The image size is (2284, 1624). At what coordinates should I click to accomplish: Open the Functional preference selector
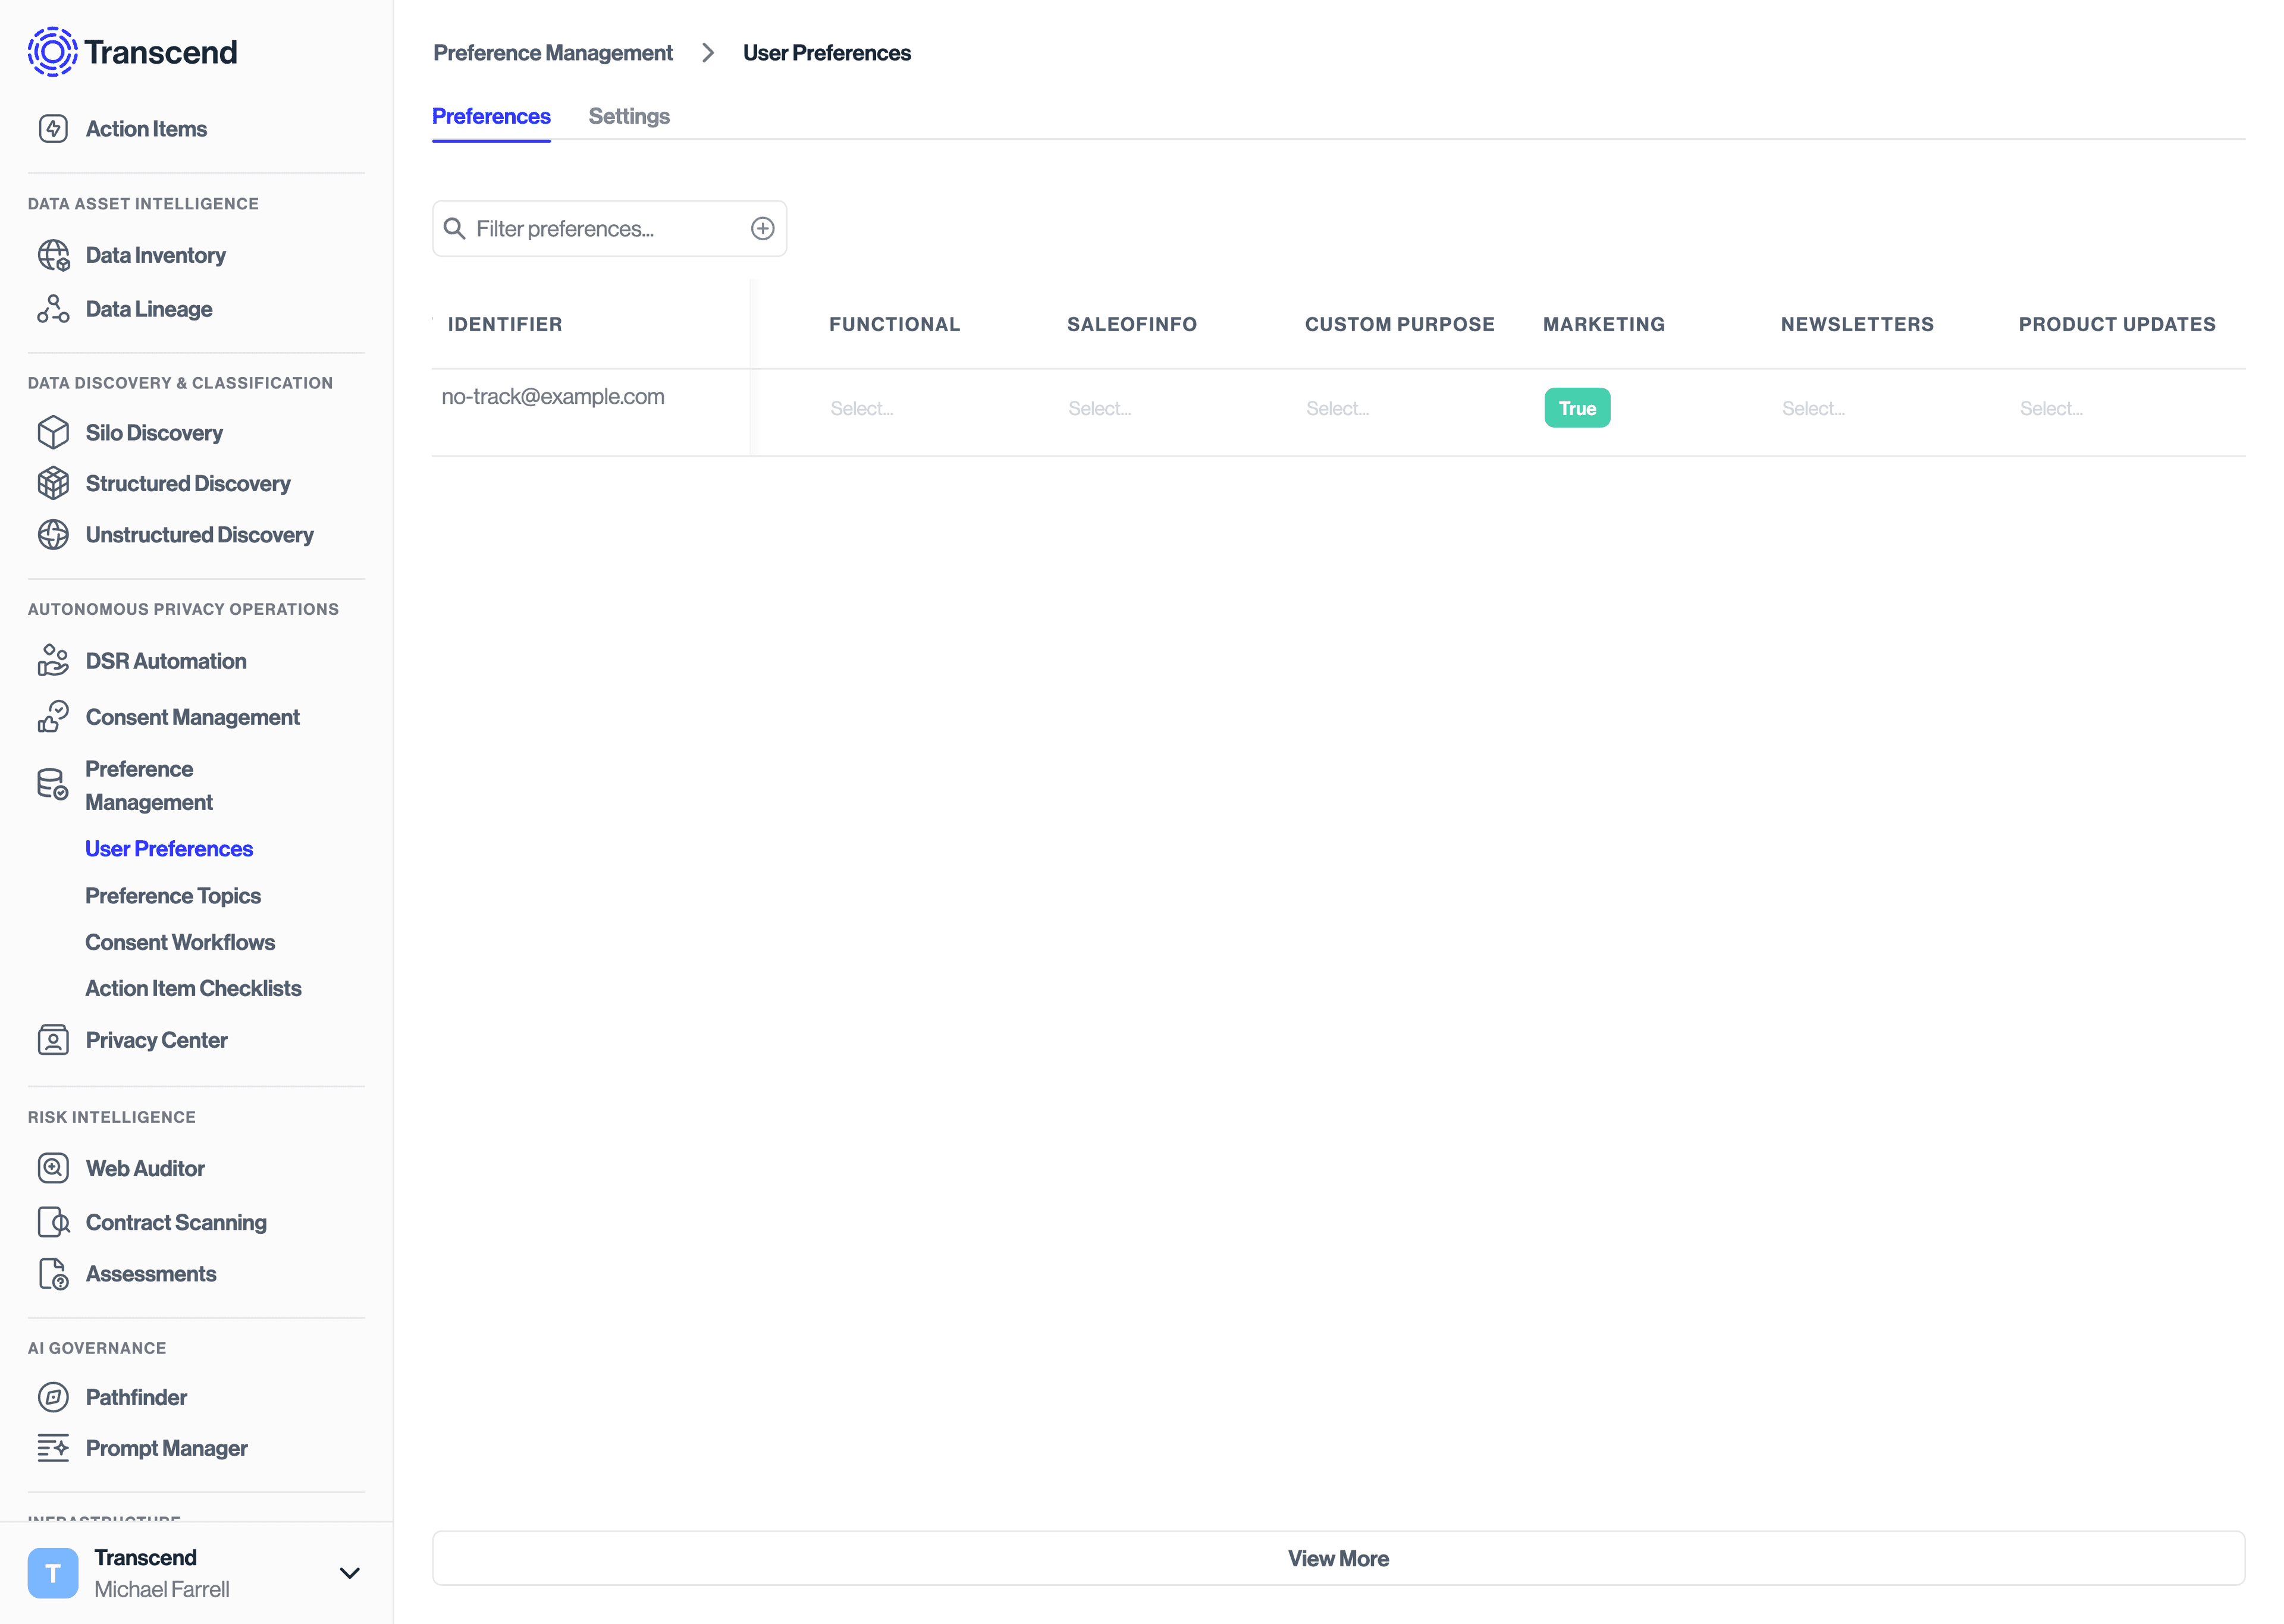[862, 407]
